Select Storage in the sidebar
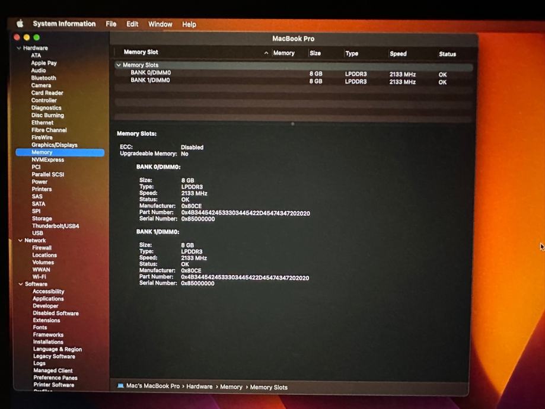This screenshot has height=409, width=545. coord(42,219)
